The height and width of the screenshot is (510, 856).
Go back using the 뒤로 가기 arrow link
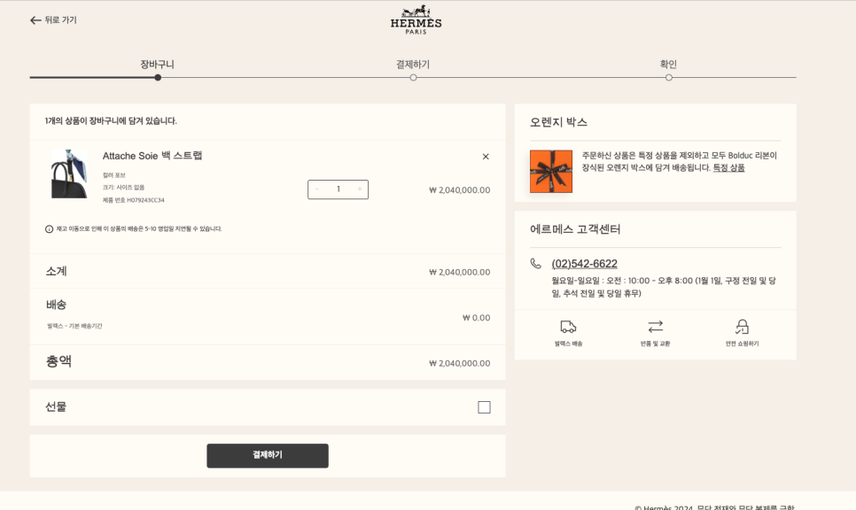point(53,20)
